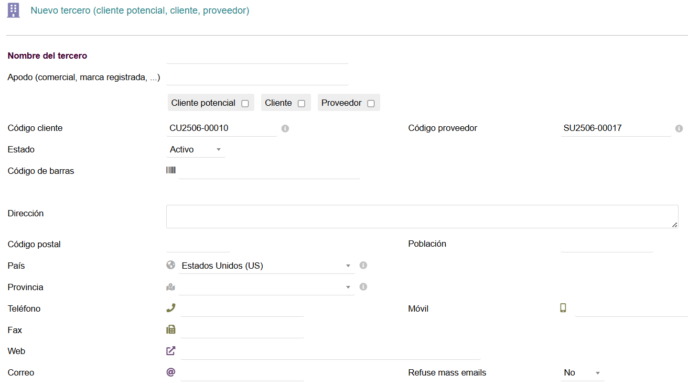Check the Cliente potencial checkbox
This screenshot has width=688, height=386.
[x=245, y=104]
